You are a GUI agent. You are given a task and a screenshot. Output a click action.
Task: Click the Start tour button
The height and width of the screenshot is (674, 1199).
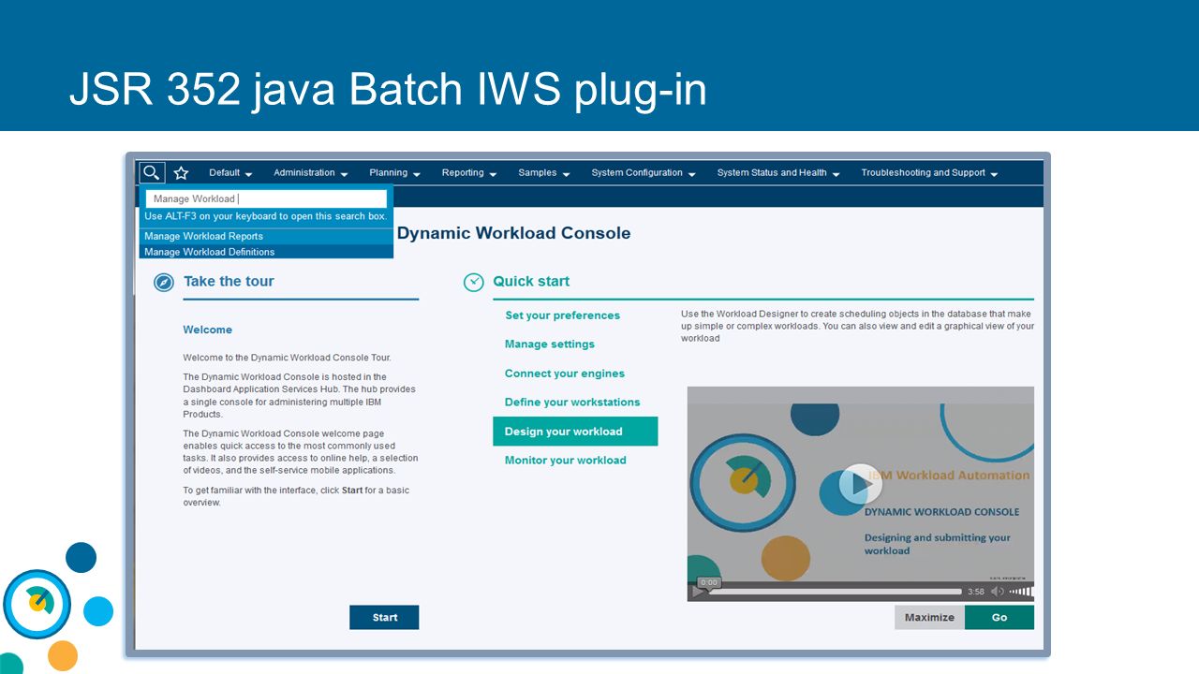(x=384, y=618)
